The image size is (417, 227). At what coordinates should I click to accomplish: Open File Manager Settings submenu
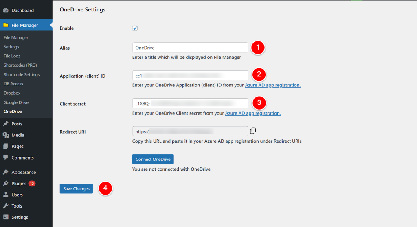click(11, 47)
